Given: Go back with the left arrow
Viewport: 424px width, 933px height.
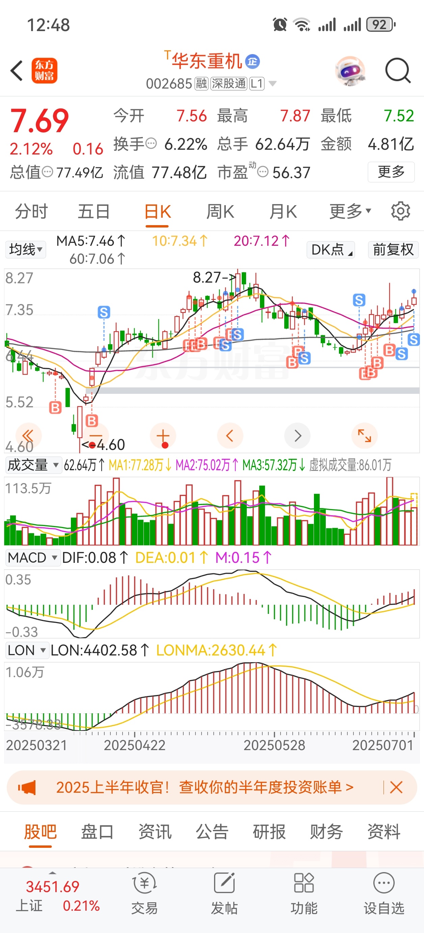Looking at the screenshot, I should 17,71.
